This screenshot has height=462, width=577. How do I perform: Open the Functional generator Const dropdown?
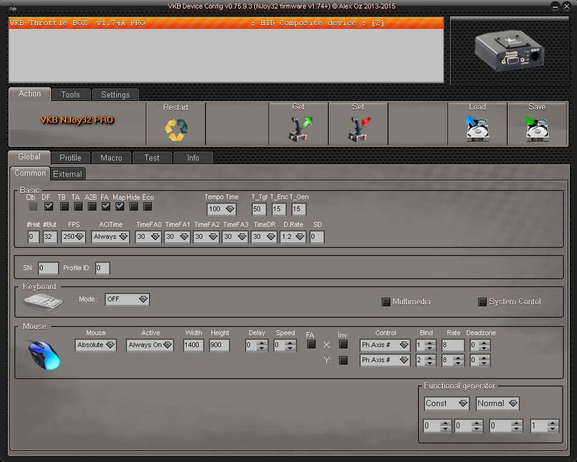click(446, 404)
